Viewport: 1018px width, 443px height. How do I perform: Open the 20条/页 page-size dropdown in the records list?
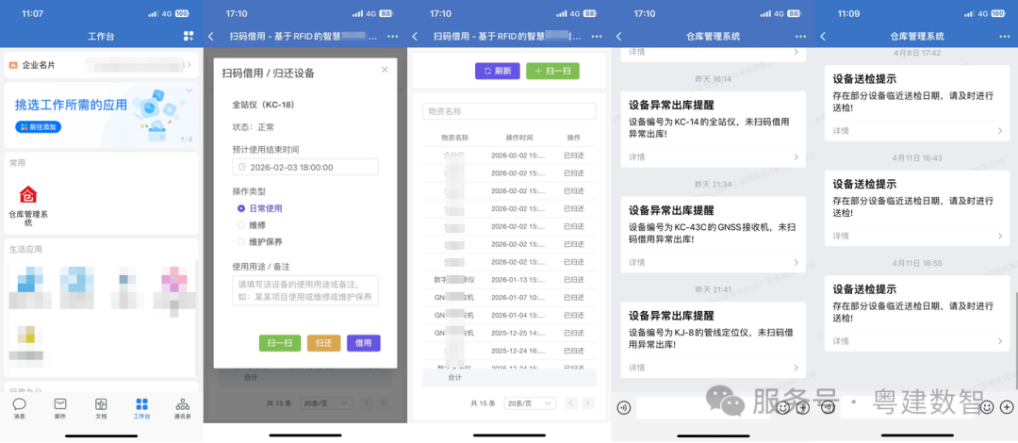(530, 403)
